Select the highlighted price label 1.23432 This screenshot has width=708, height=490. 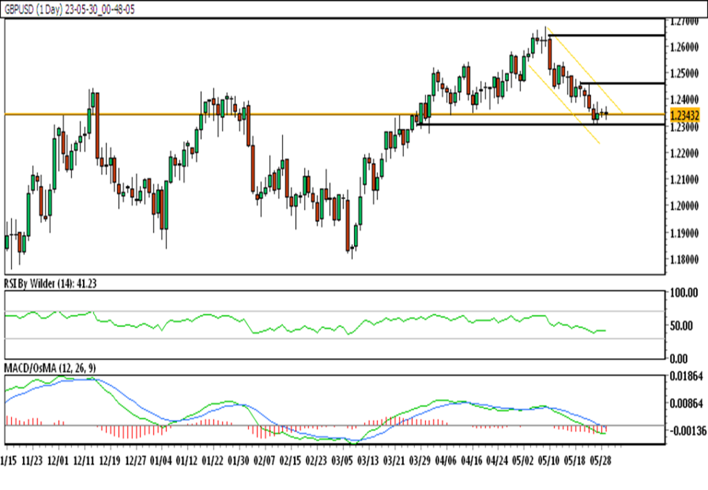click(685, 115)
